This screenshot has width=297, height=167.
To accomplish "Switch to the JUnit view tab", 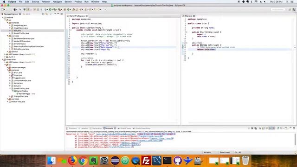I will 26,14.
